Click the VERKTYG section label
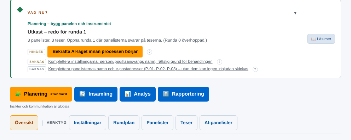This screenshot has width=351, height=140. point(57,123)
